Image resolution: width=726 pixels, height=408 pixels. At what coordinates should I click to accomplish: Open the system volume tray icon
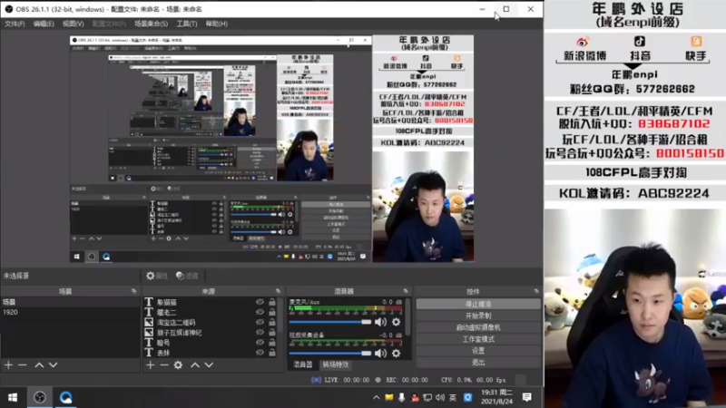pos(440,397)
